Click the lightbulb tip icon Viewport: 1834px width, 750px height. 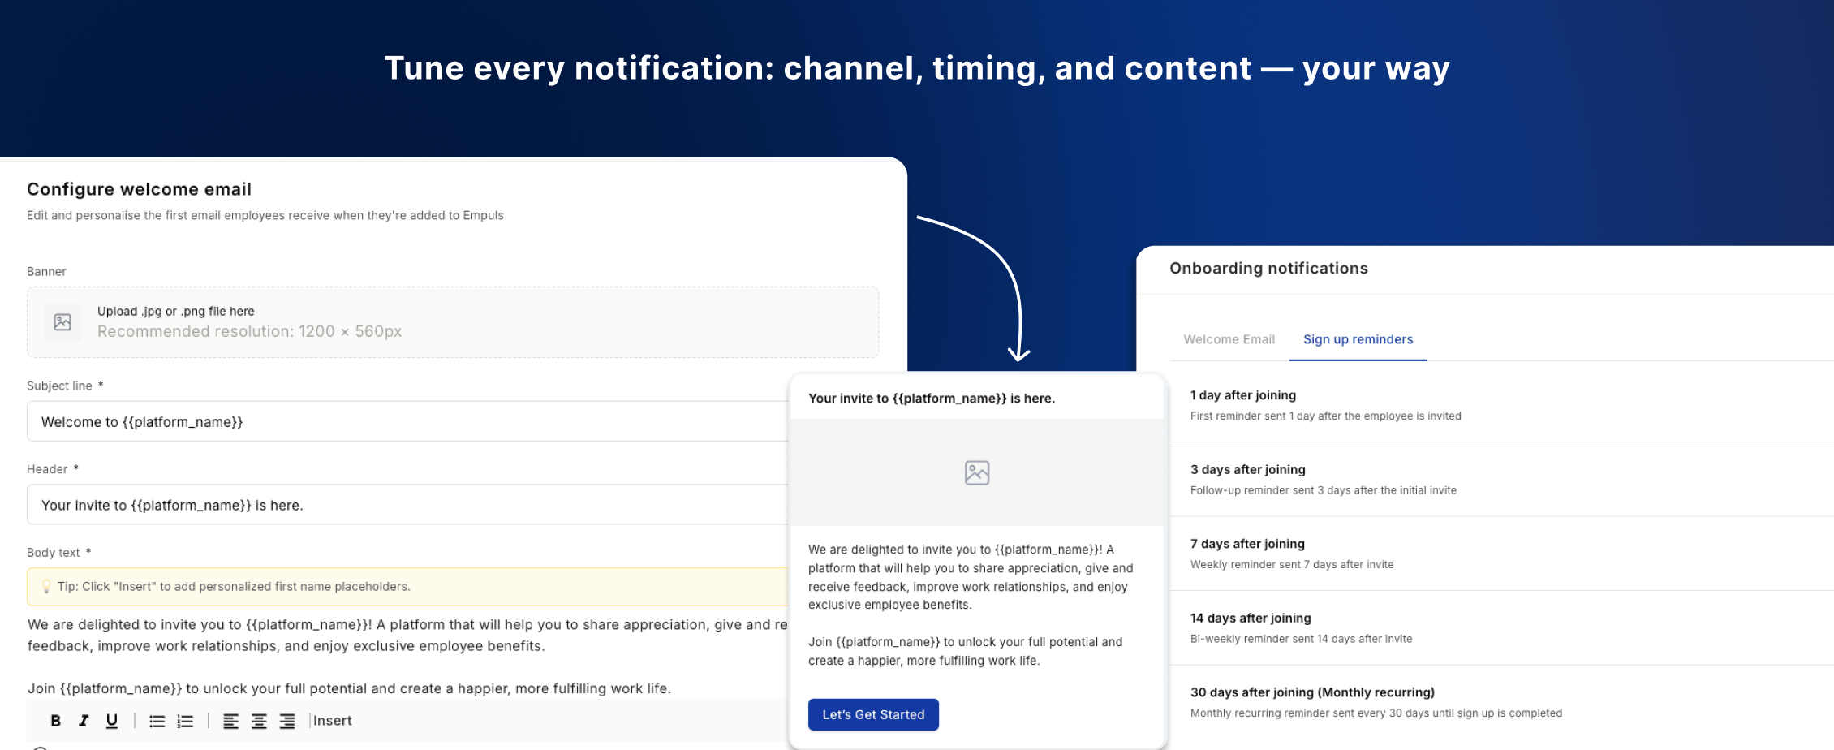(45, 587)
